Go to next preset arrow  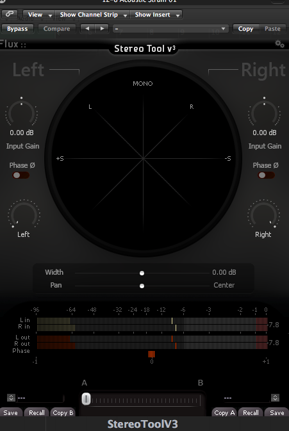click(102, 29)
